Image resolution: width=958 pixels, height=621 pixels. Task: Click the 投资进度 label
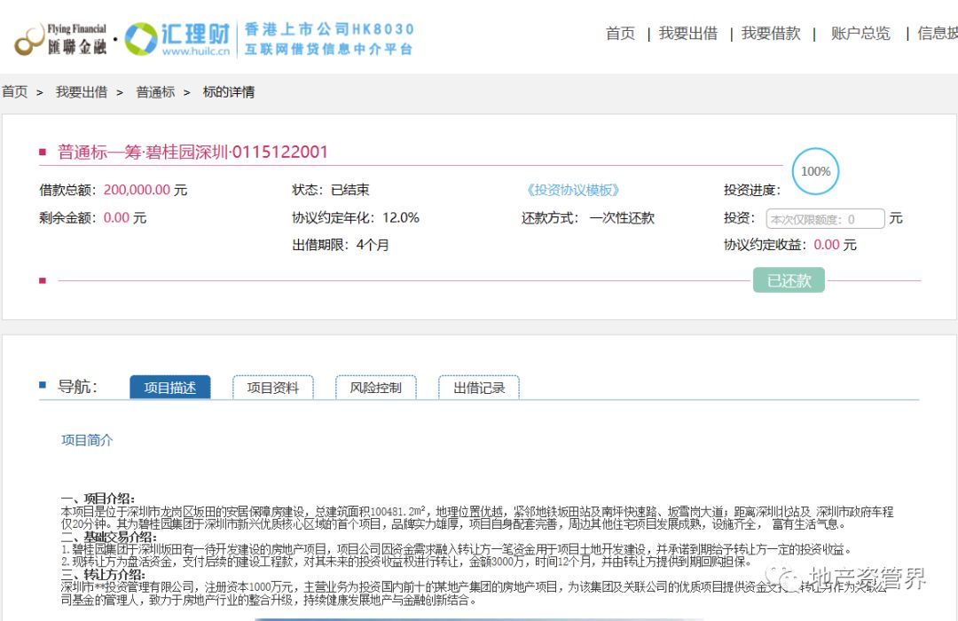point(752,190)
